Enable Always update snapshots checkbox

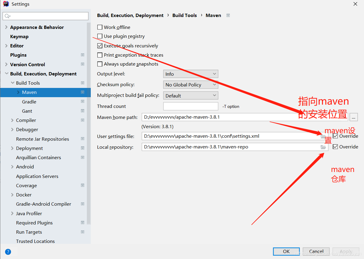(x=100, y=64)
